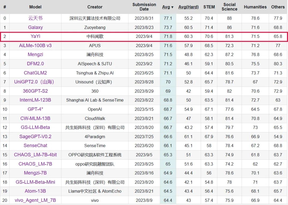Click the 60.5 Avg(Hard) score for Galaxy
This screenshot has height=205, width=288.
[x=189, y=27]
